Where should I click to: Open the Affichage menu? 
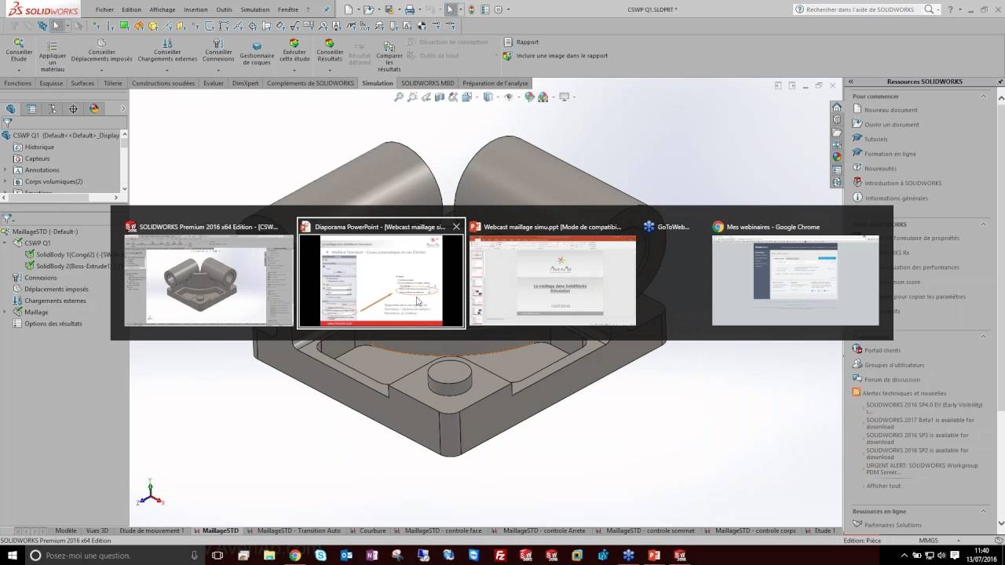pyautogui.click(x=163, y=9)
